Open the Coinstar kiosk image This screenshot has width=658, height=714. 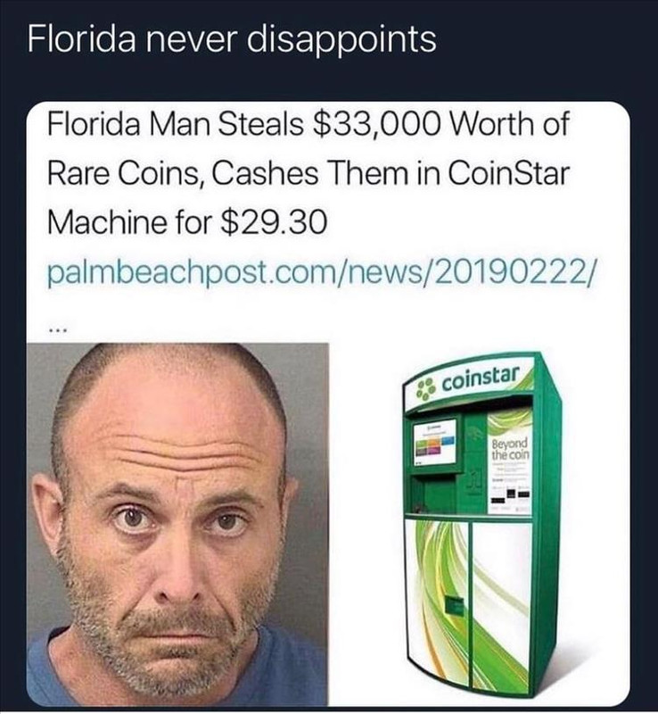[x=481, y=524]
